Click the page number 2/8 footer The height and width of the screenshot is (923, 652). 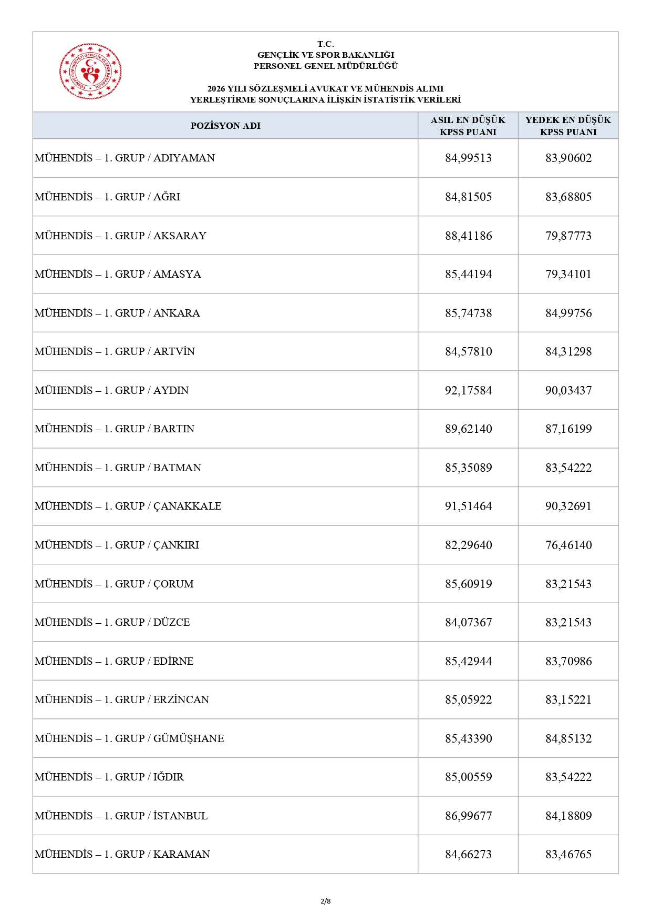pyautogui.click(x=326, y=901)
